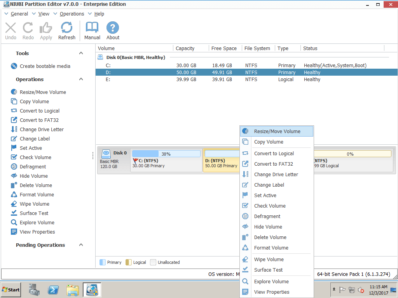The width and height of the screenshot is (398, 298).
Task: Choose Explore Volume in context menu
Action: click(277, 282)
